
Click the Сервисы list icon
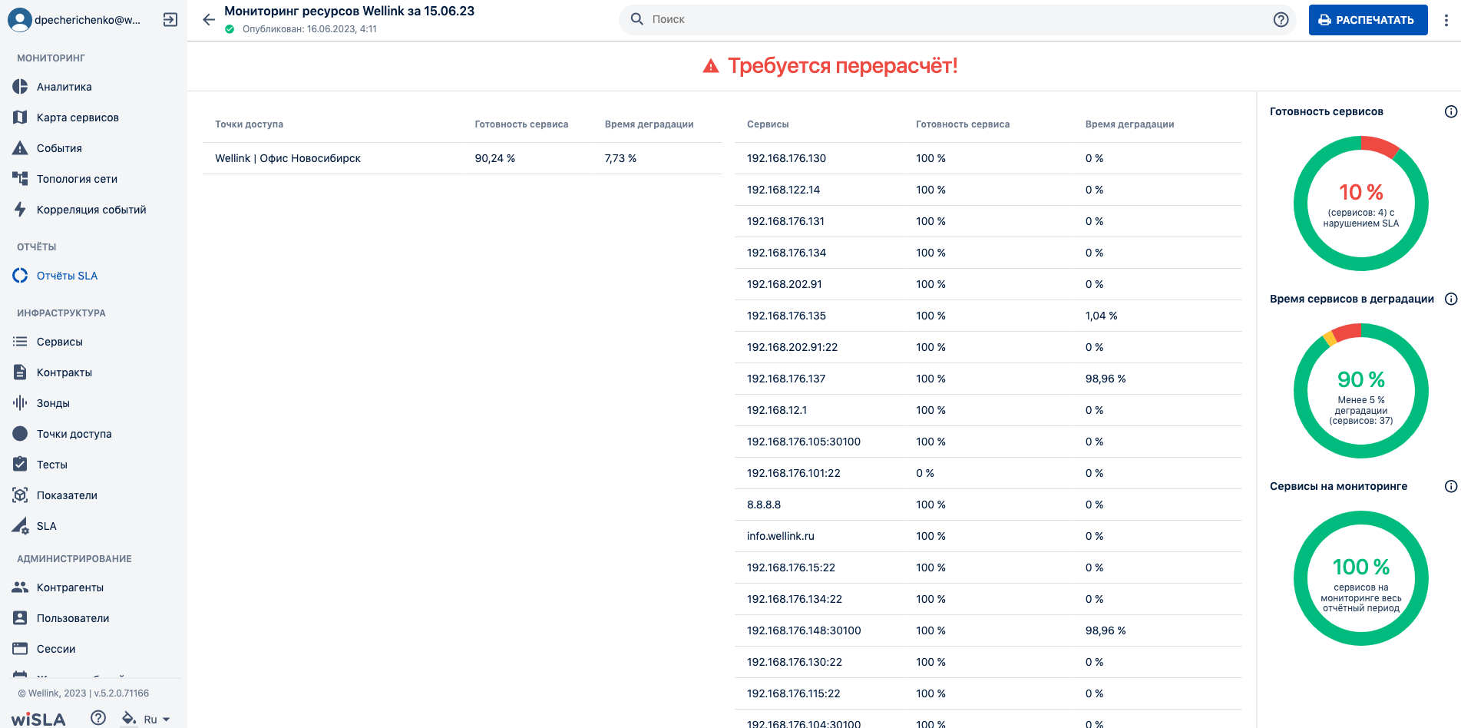point(20,342)
